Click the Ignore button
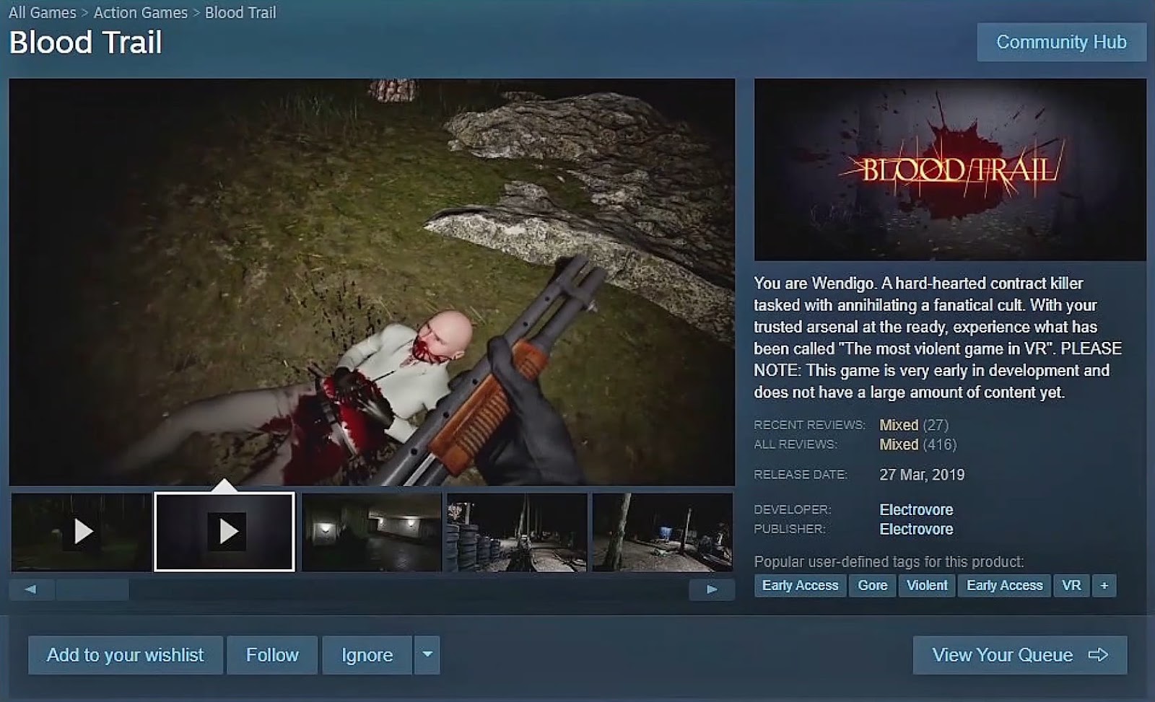 [367, 655]
